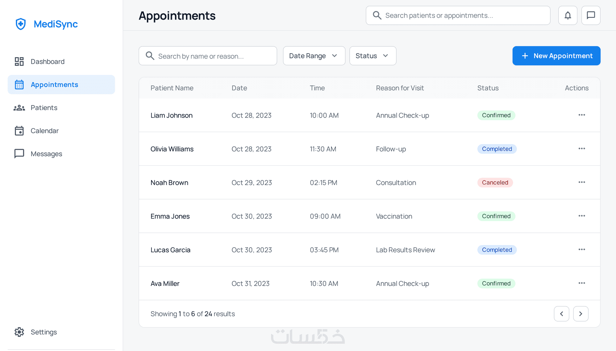
Task: Expand the Date Range dropdown
Action: coord(314,56)
